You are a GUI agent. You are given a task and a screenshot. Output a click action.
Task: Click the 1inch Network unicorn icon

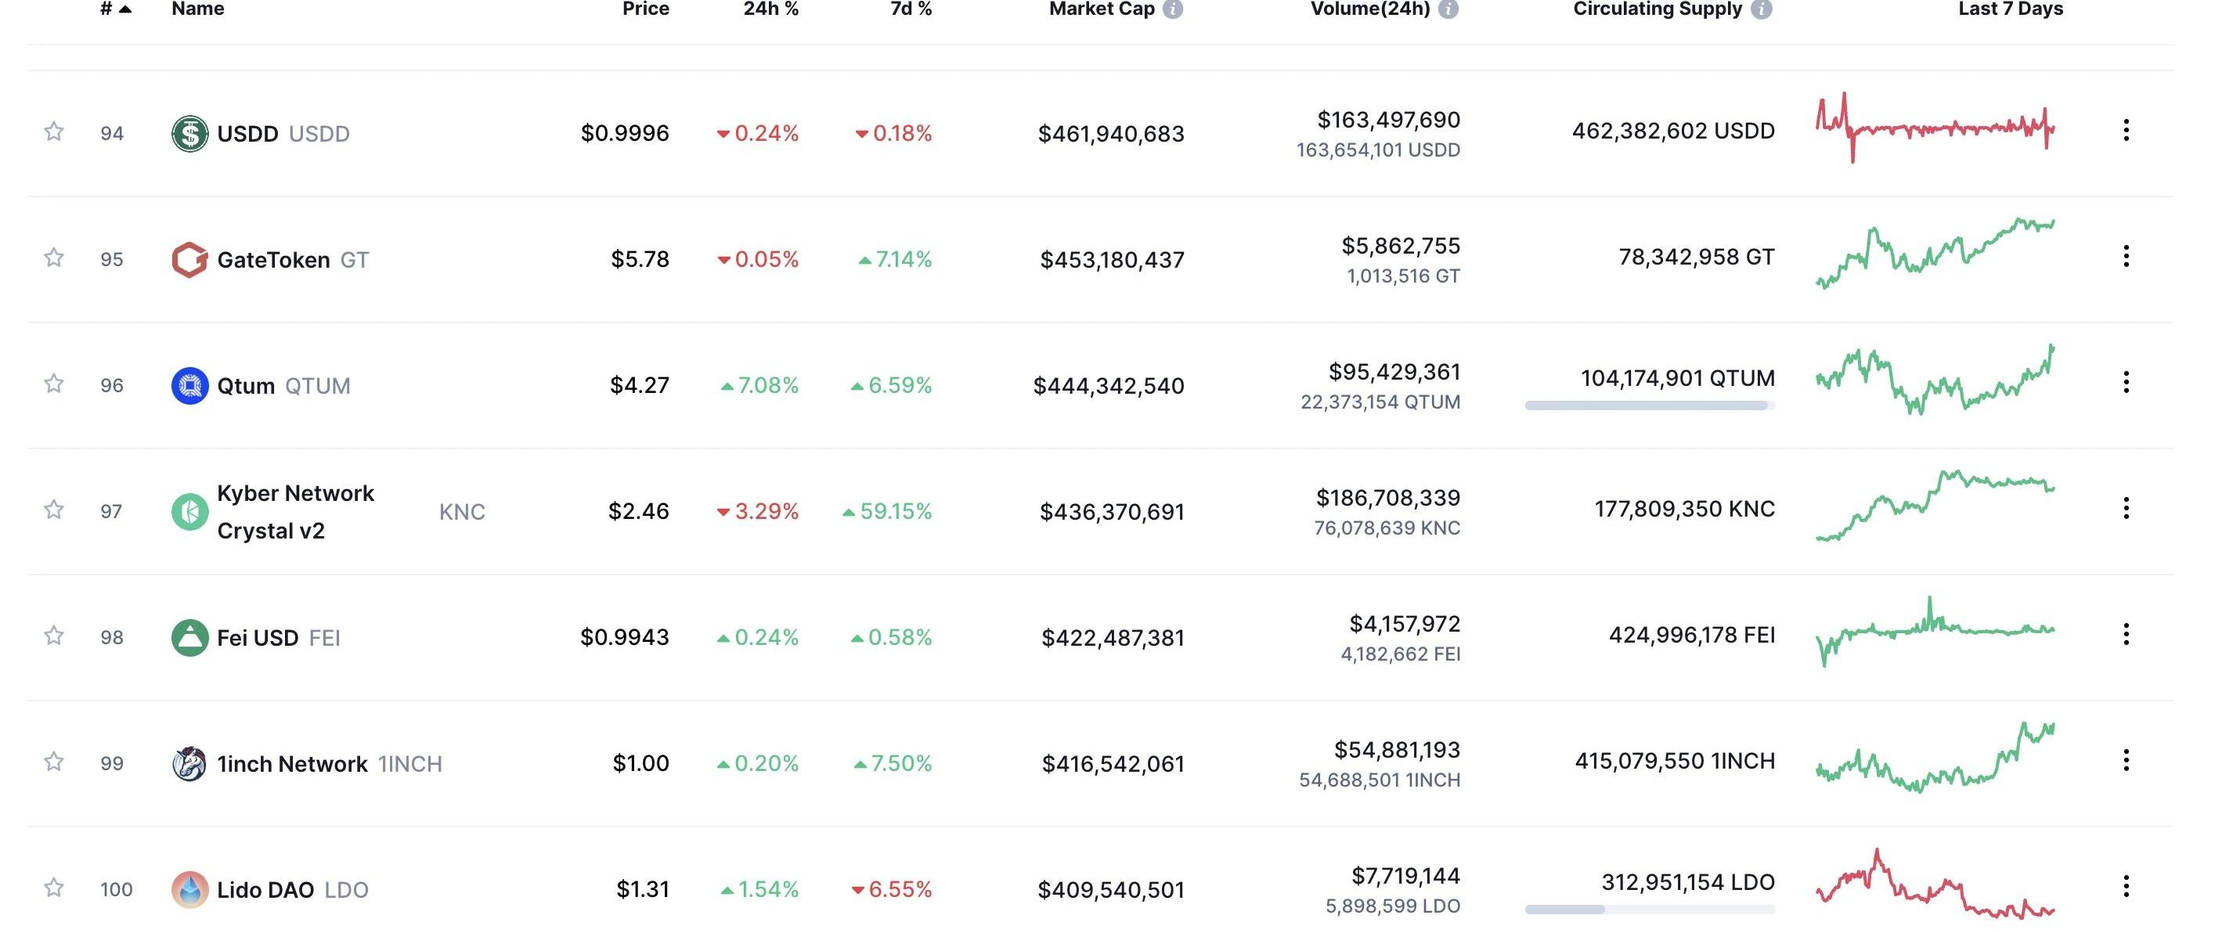click(x=189, y=763)
